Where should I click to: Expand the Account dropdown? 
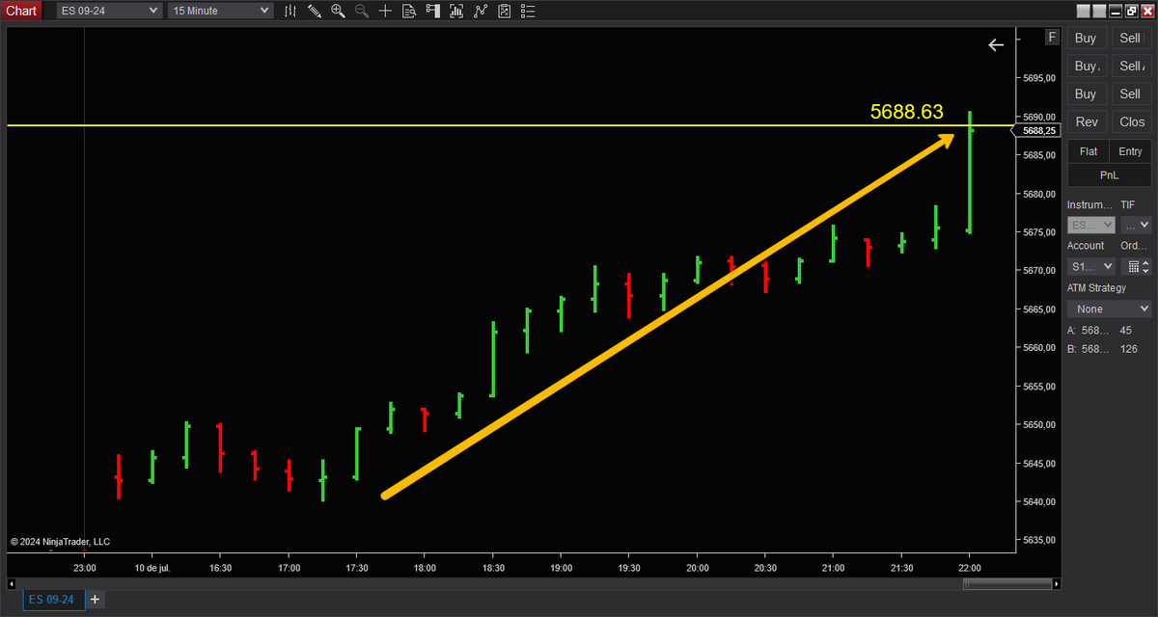(1091, 266)
